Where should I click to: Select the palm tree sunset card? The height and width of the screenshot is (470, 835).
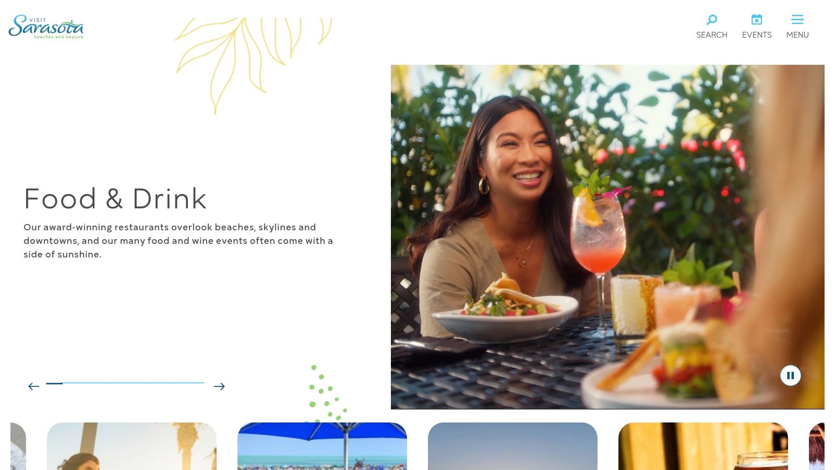132,446
